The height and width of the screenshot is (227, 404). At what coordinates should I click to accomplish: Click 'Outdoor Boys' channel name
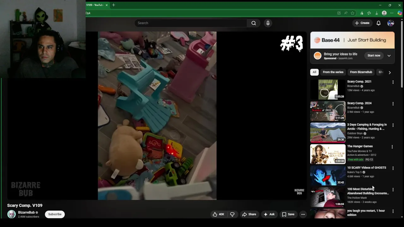point(355,133)
